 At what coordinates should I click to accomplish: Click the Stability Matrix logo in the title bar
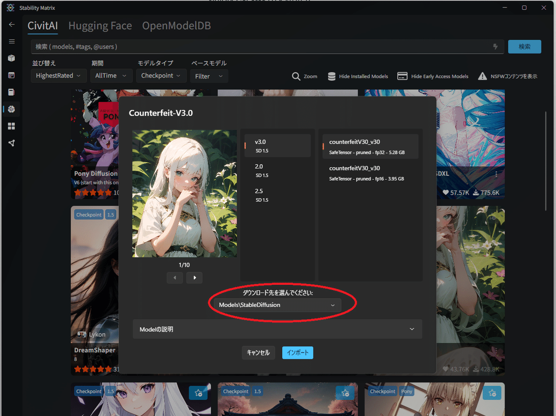pos(10,7)
